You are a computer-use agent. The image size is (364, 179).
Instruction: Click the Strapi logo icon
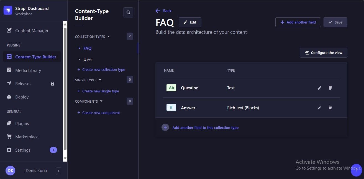[8, 11]
